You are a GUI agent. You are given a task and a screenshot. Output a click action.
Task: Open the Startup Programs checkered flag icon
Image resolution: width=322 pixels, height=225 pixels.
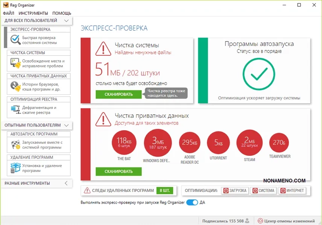(x=15, y=144)
